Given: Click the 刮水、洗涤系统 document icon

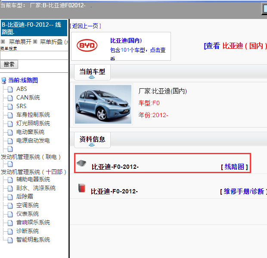Looking at the screenshot, I should click(10, 188).
